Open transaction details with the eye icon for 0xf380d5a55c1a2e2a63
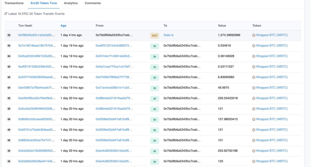The image size is (311, 167). pyautogui.click(x=9, y=35)
